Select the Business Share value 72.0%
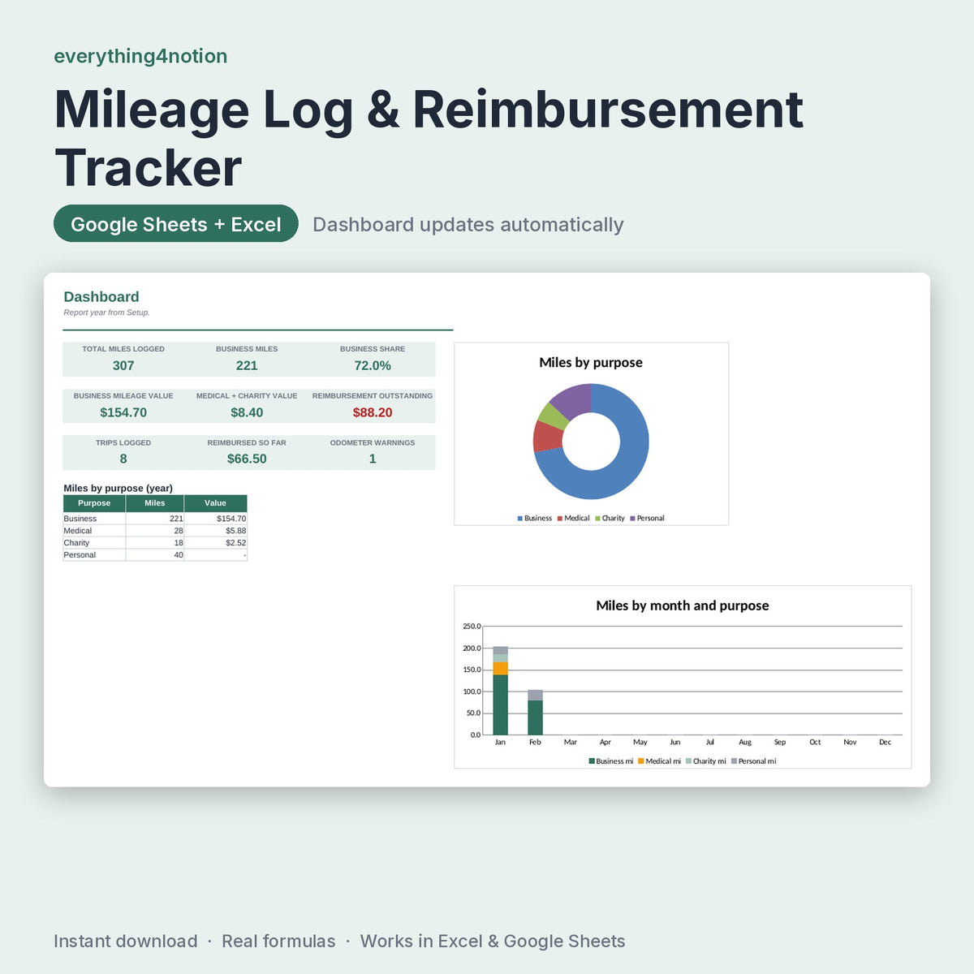 373,366
